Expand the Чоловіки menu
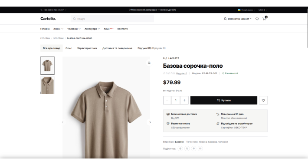308x165 pixels. pyautogui.click(x=74, y=29)
